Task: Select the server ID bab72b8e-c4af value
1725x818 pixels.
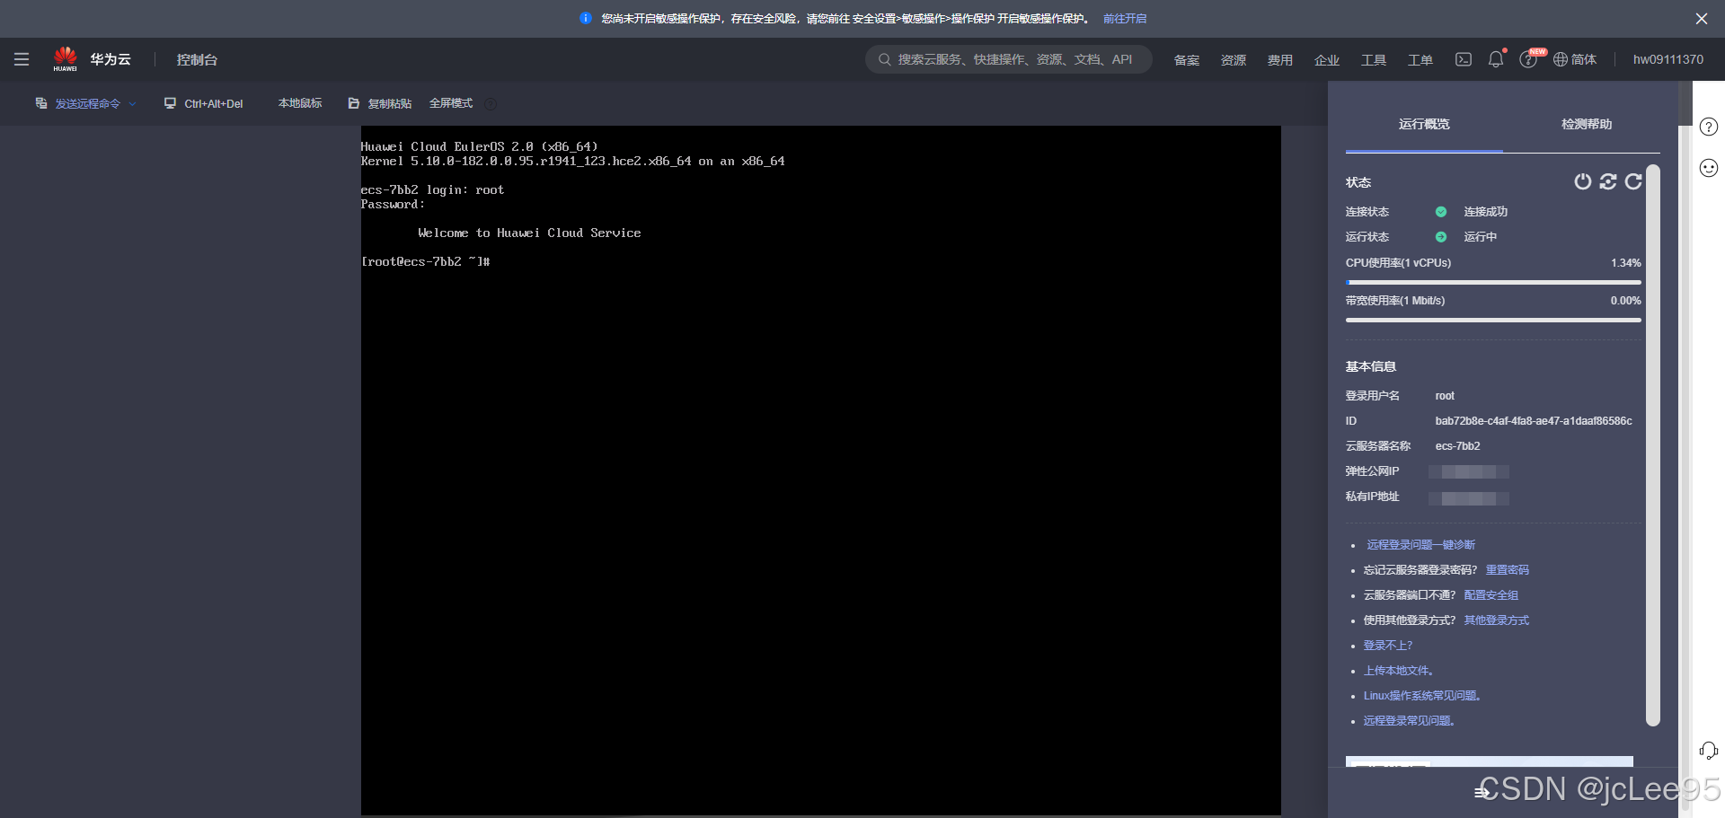Action: pos(1534,421)
